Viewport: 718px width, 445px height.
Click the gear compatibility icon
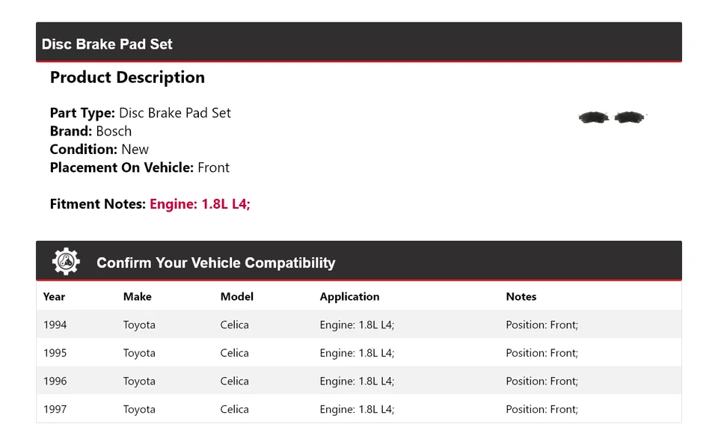click(66, 262)
